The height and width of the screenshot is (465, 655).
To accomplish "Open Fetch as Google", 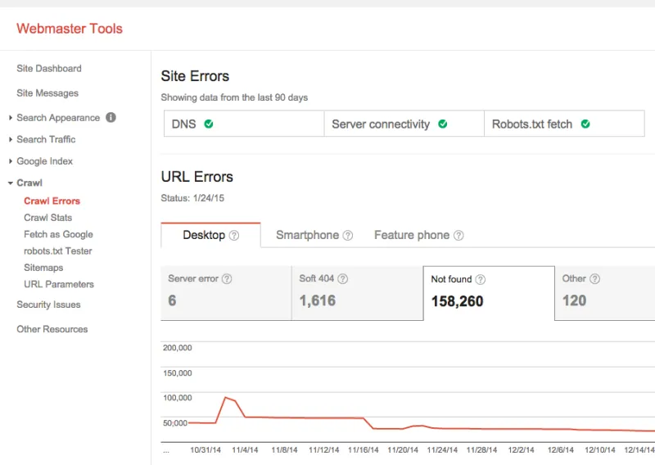I will (58, 234).
